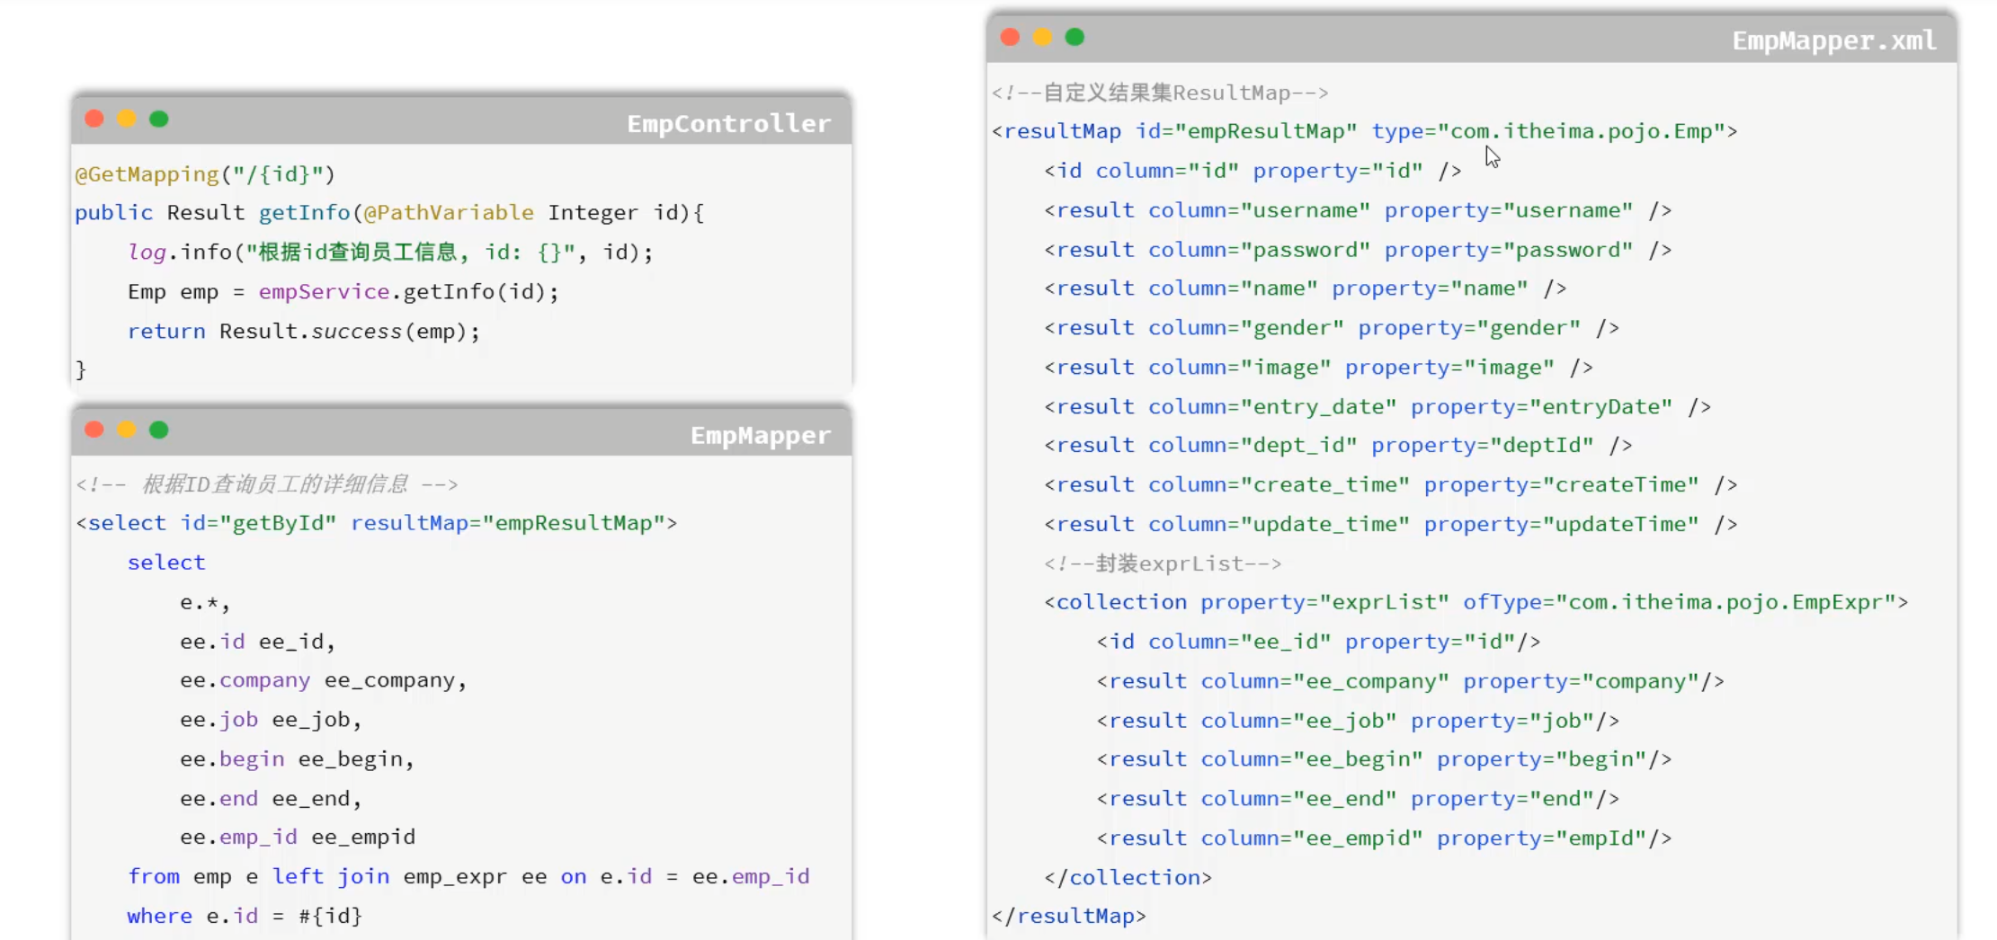Click the red dot in EmpController window

(x=94, y=119)
